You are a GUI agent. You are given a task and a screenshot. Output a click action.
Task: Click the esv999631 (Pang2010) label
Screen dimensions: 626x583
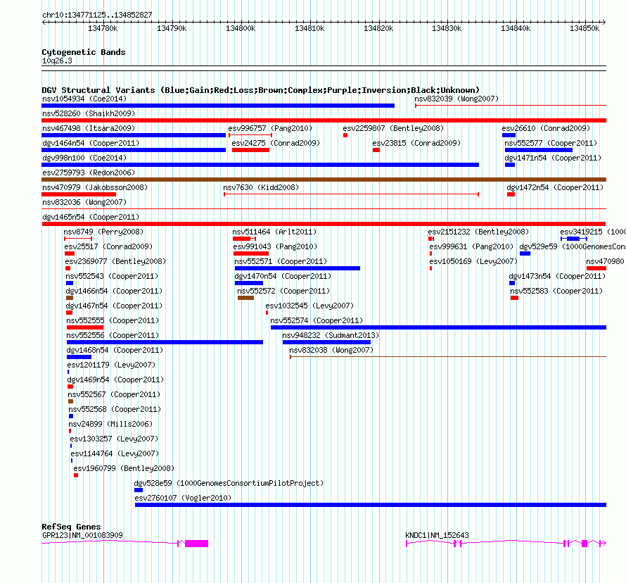click(x=471, y=246)
